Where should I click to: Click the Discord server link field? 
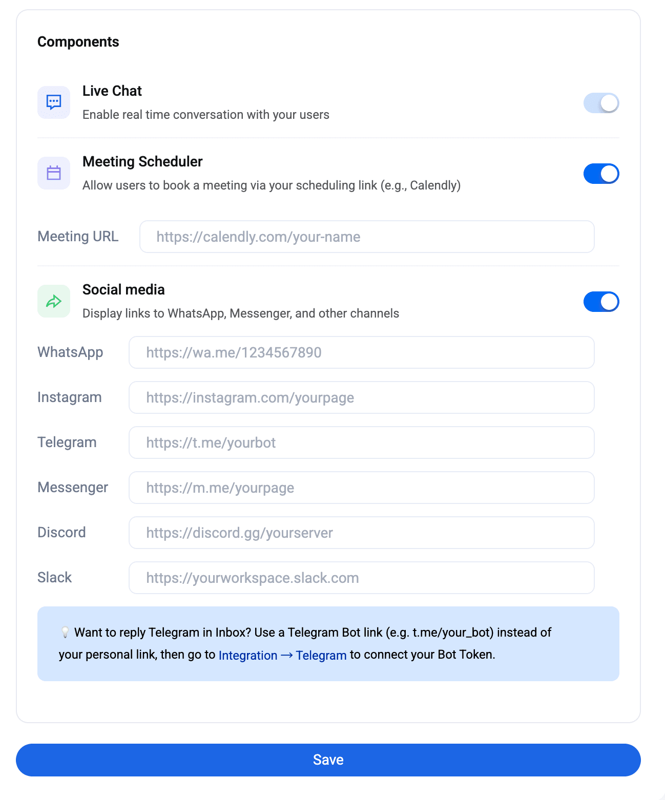tap(362, 533)
